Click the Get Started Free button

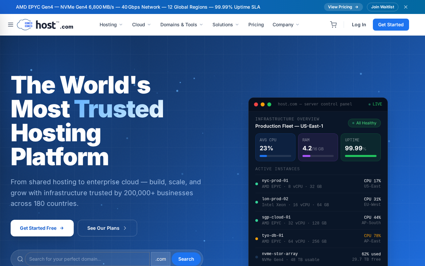[x=42, y=228]
